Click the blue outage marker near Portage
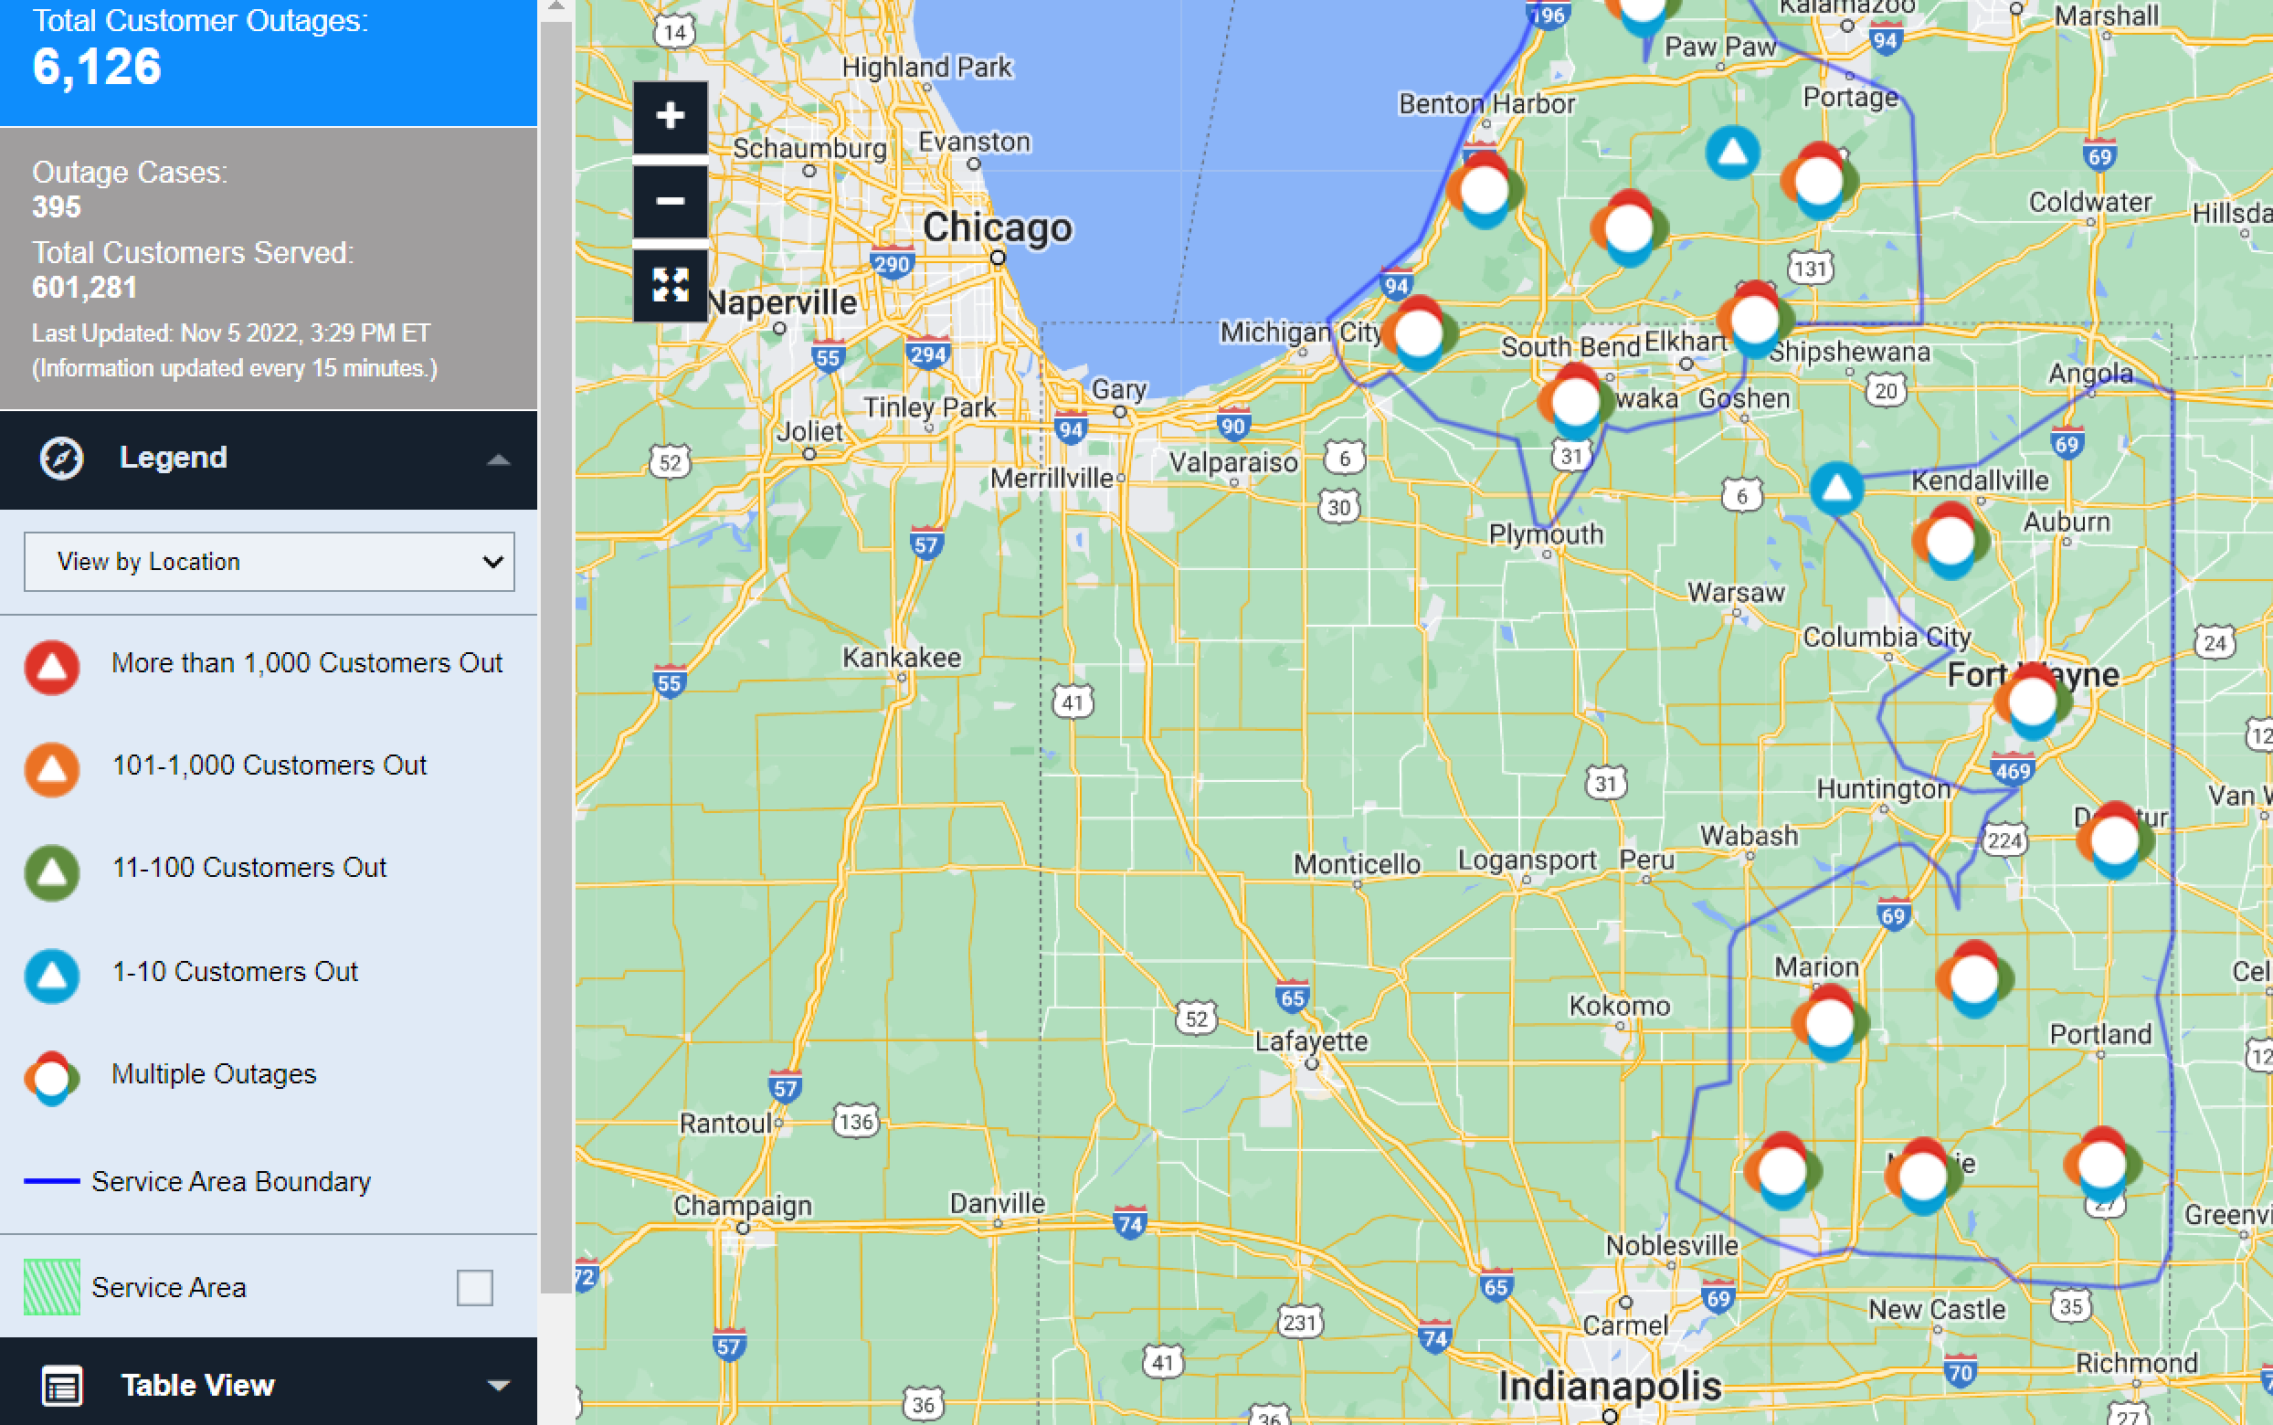 [1732, 152]
